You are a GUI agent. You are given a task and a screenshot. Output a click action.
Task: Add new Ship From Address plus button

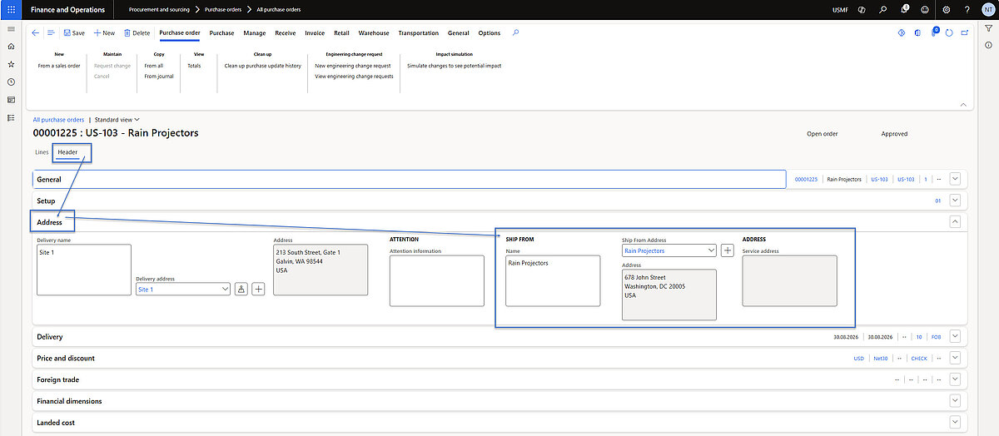click(x=727, y=250)
